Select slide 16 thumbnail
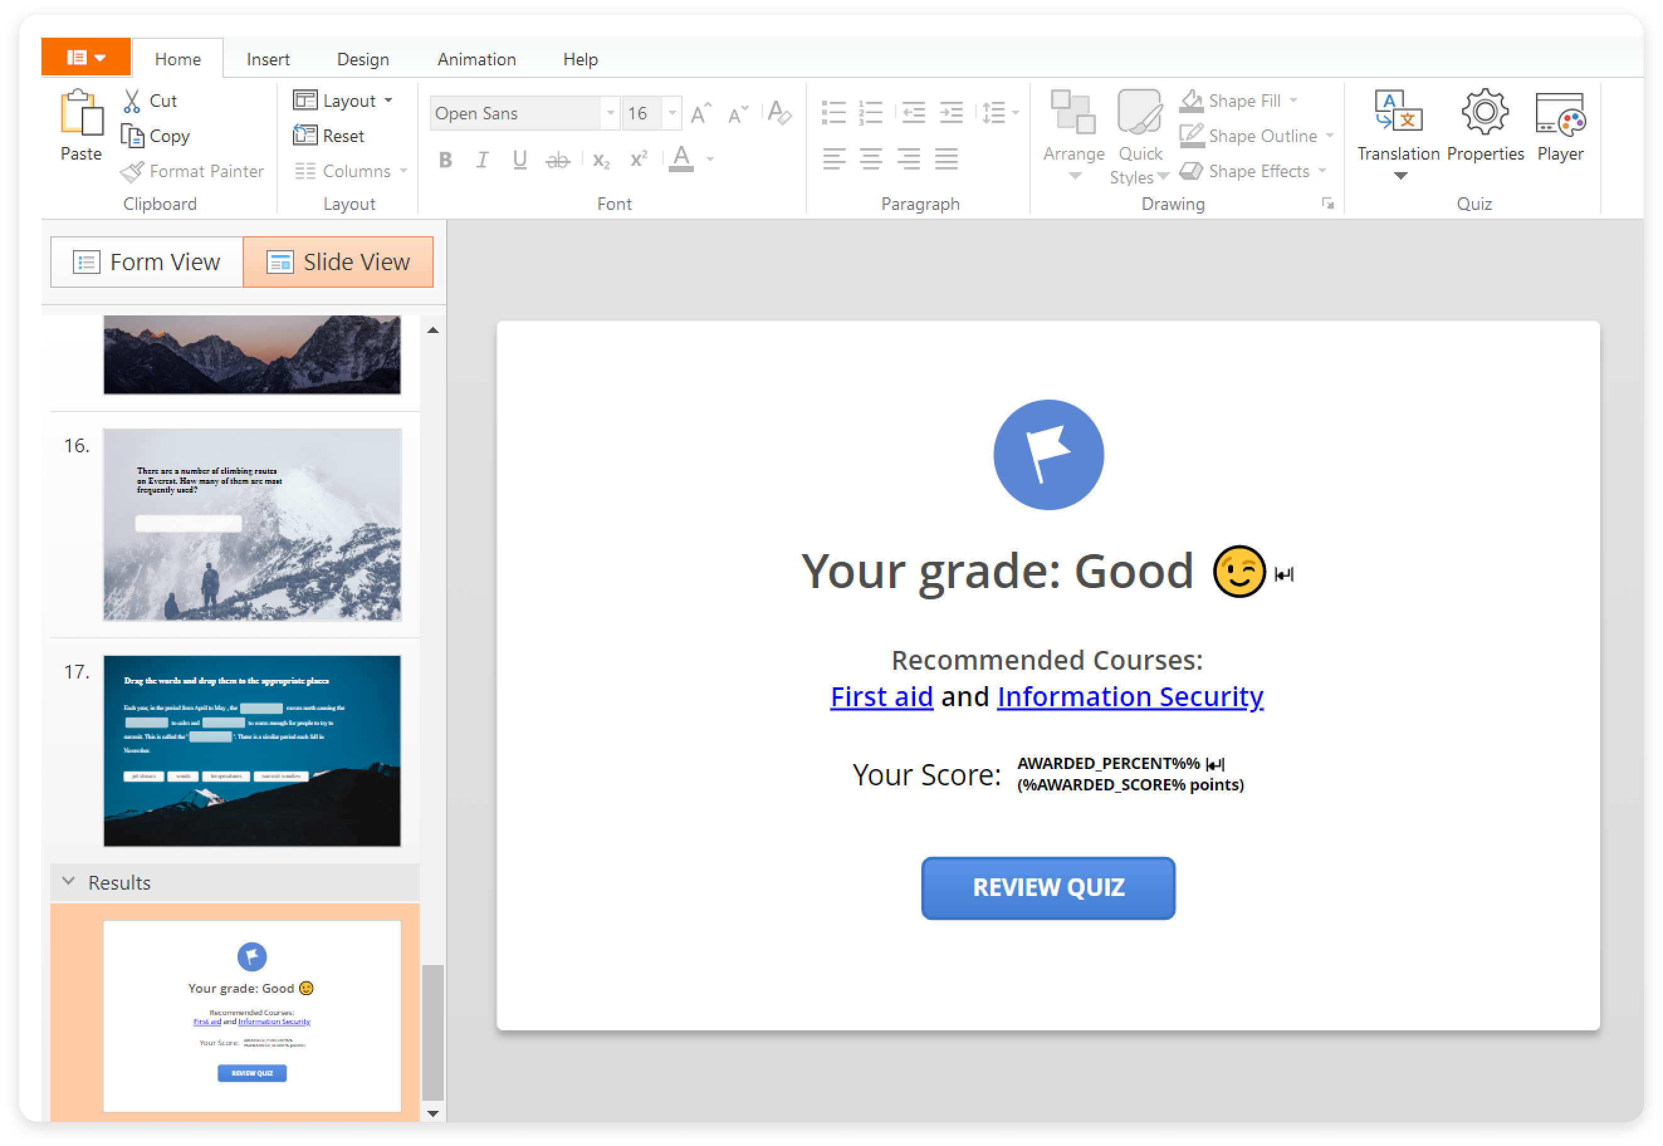This screenshot has height=1146, width=1663. tap(252, 525)
